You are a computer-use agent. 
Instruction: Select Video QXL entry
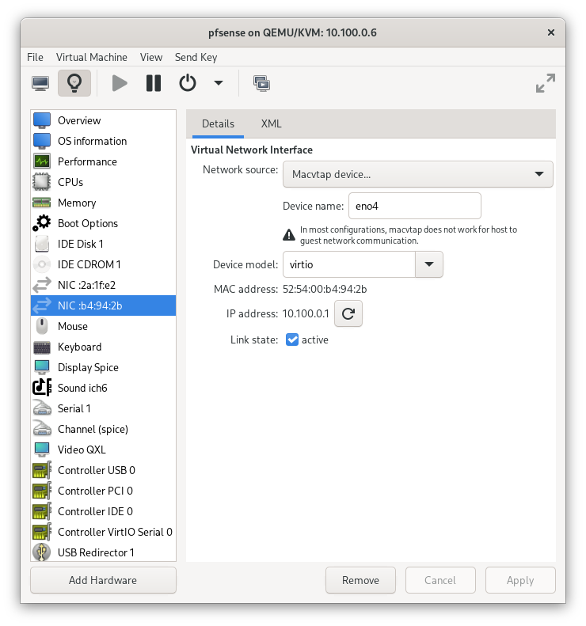coord(104,450)
